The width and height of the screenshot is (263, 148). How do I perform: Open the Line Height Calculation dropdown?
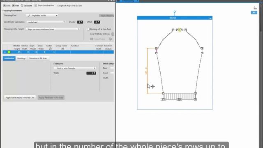pos(46,22)
